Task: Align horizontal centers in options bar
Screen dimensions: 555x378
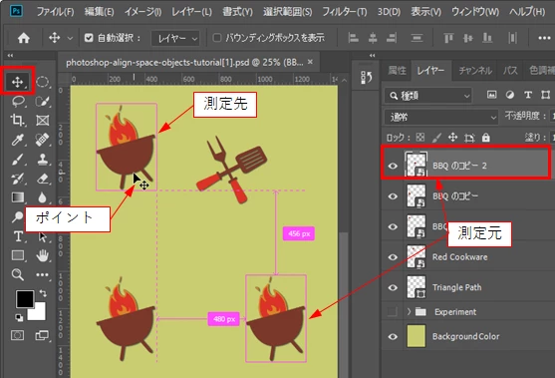Action: point(373,38)
